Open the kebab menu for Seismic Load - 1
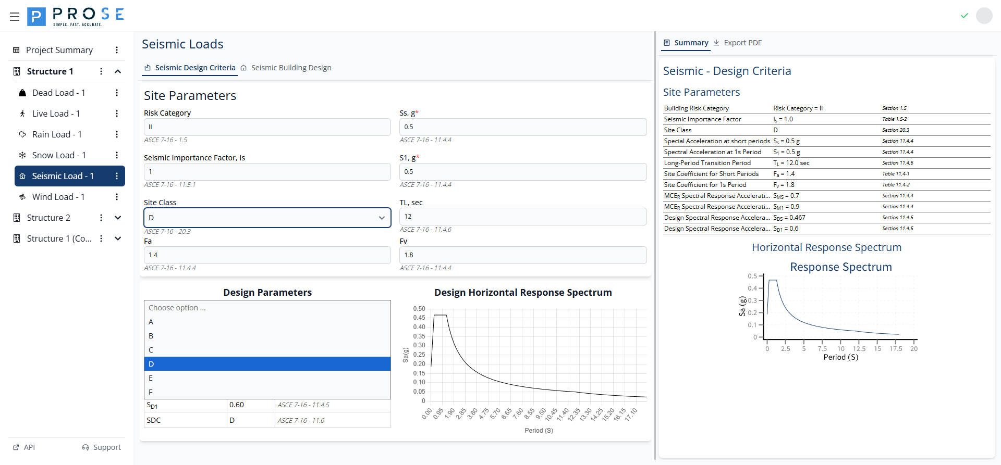 (117, 176)
